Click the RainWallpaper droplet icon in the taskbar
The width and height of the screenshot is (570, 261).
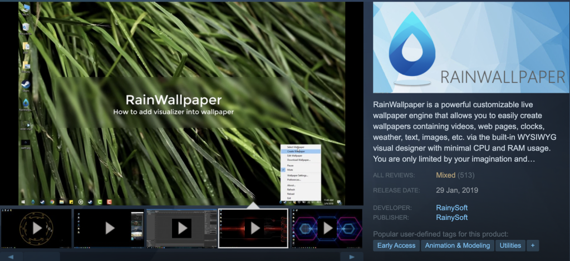click(x=33, y=202)
